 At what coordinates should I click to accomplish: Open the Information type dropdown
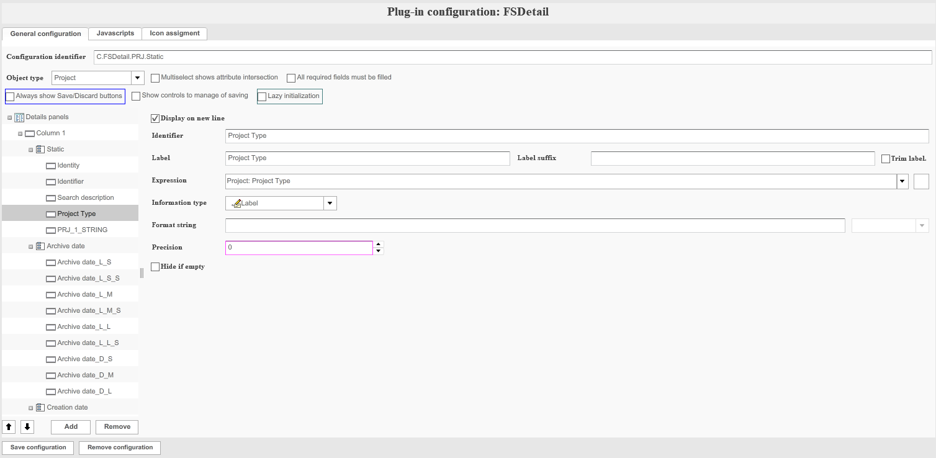coord(330,203)
